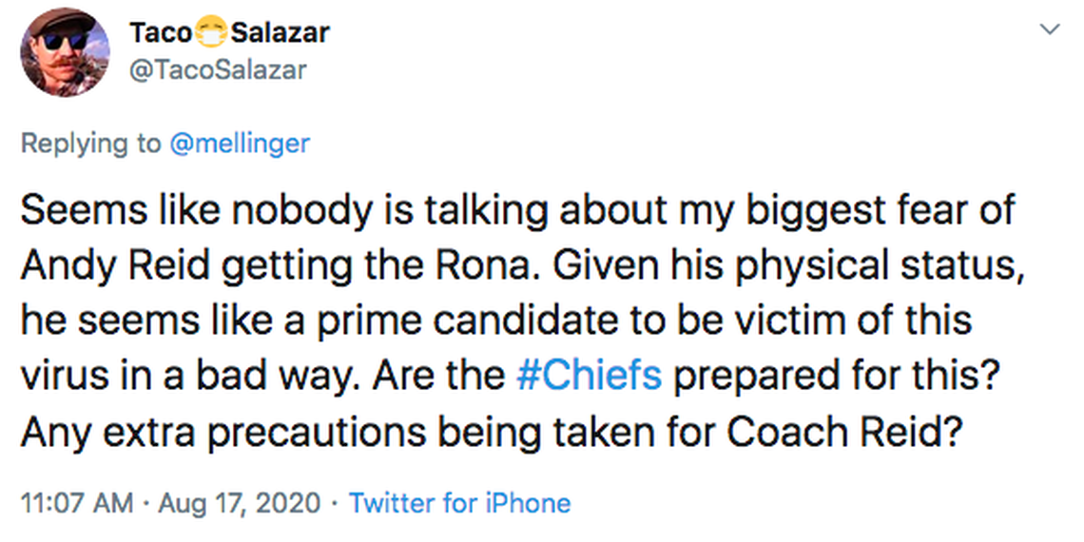1084x542 pixels.
Task: Open the tweet options chevron menu
Action: [1050, 30]
